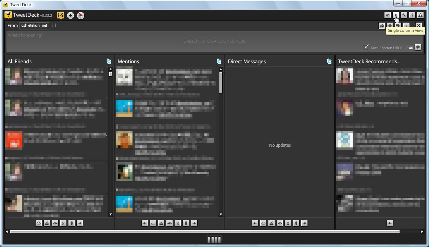The width and height of the screenshot is (429, 247).
Task: Close the compose panel with the X
Action: tap(418, 26)
